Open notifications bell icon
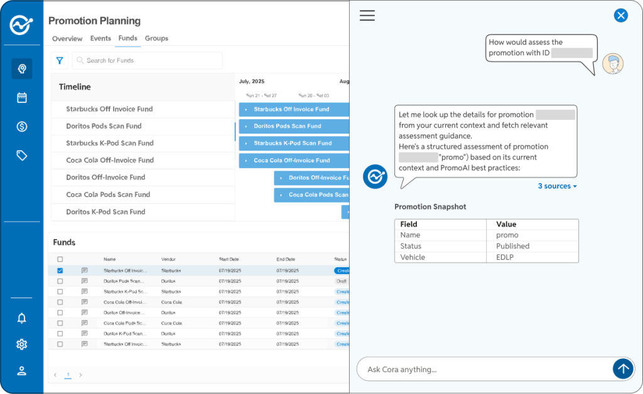The image size is (643, 394). pos(22,318)
